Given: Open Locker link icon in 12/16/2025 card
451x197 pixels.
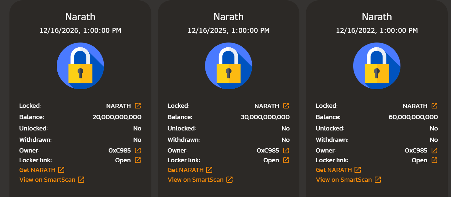Looking at the screenshot, I should click(286, 160).
